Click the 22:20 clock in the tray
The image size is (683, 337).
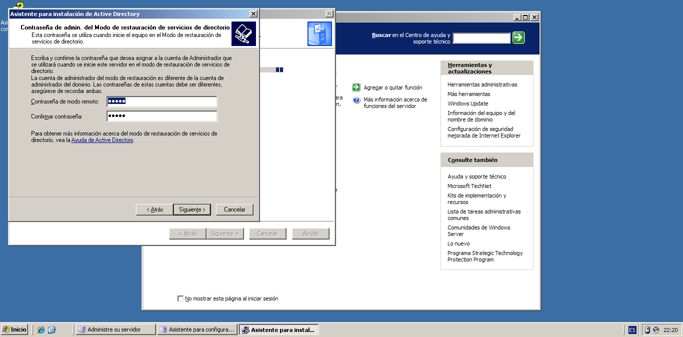point(670,330)
